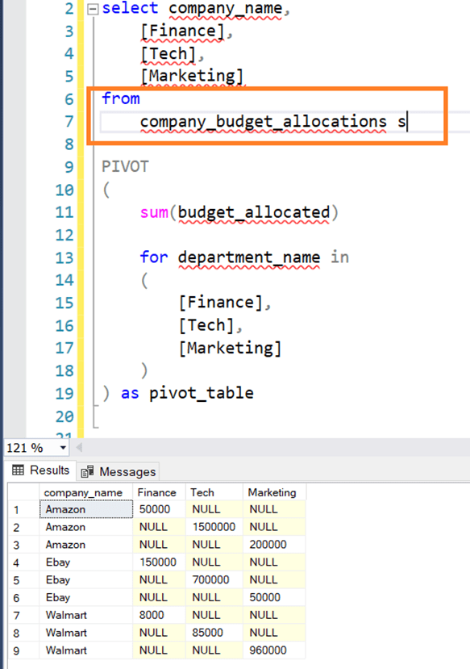
Task: Select the Marketing column header
Action: point(274,492)
